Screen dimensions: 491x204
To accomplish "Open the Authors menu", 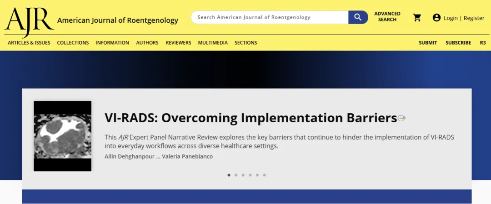I will click(x=147, y=43).
